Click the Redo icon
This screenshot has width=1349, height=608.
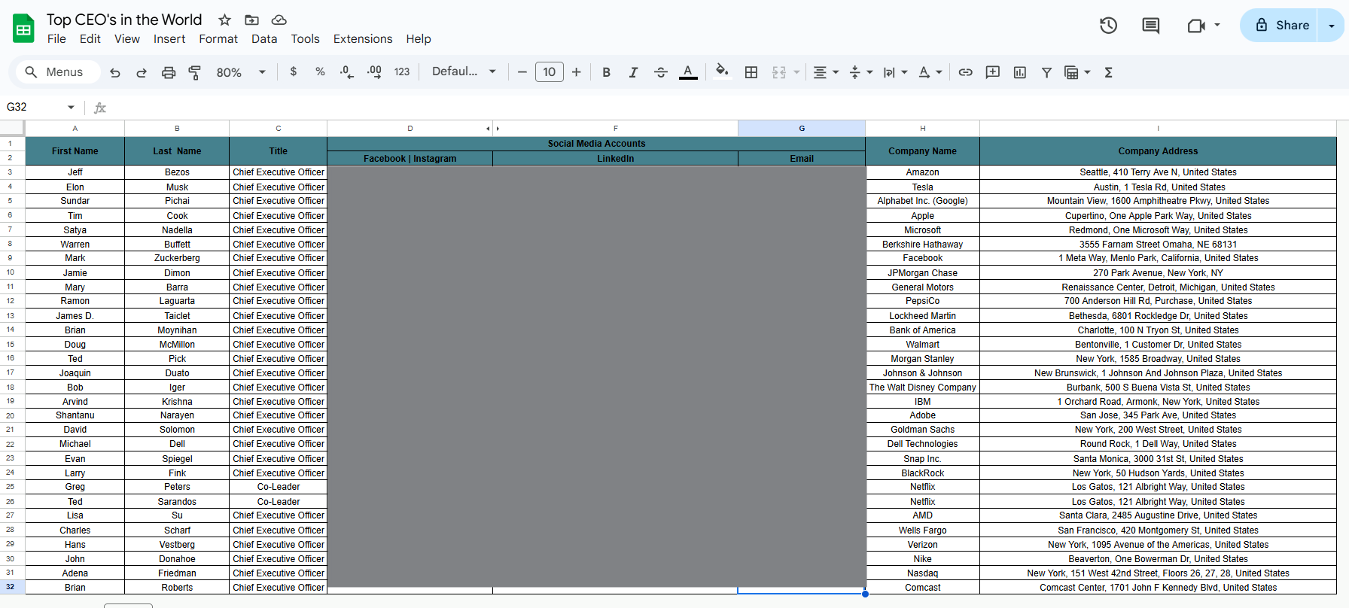coord(142,72)
